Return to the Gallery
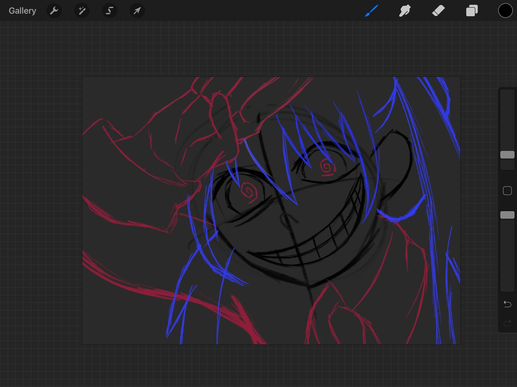The image size is (517, 387). (x=22, y=10)
